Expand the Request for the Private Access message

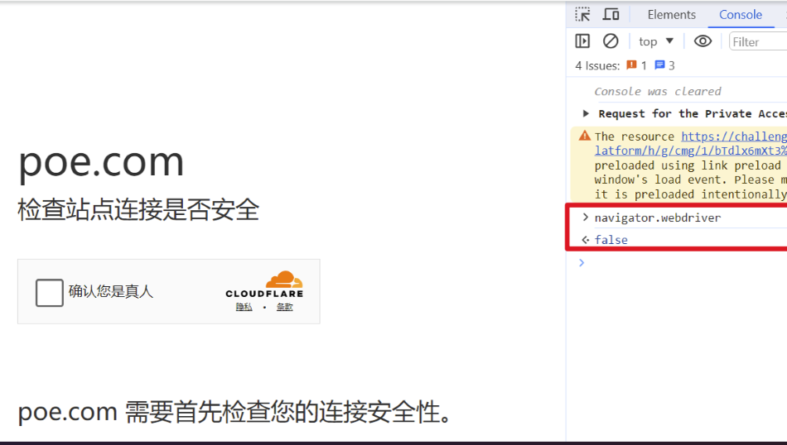click(585, 114)
